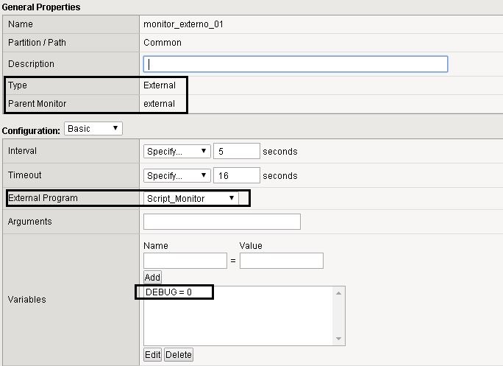Screen dimensions: 503x366
Task: Expand the Interval Specify dropdown
Action: [177, 152]
